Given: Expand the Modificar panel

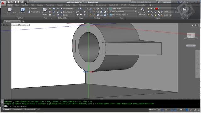Looking at the screenshot, I should 98,18.
